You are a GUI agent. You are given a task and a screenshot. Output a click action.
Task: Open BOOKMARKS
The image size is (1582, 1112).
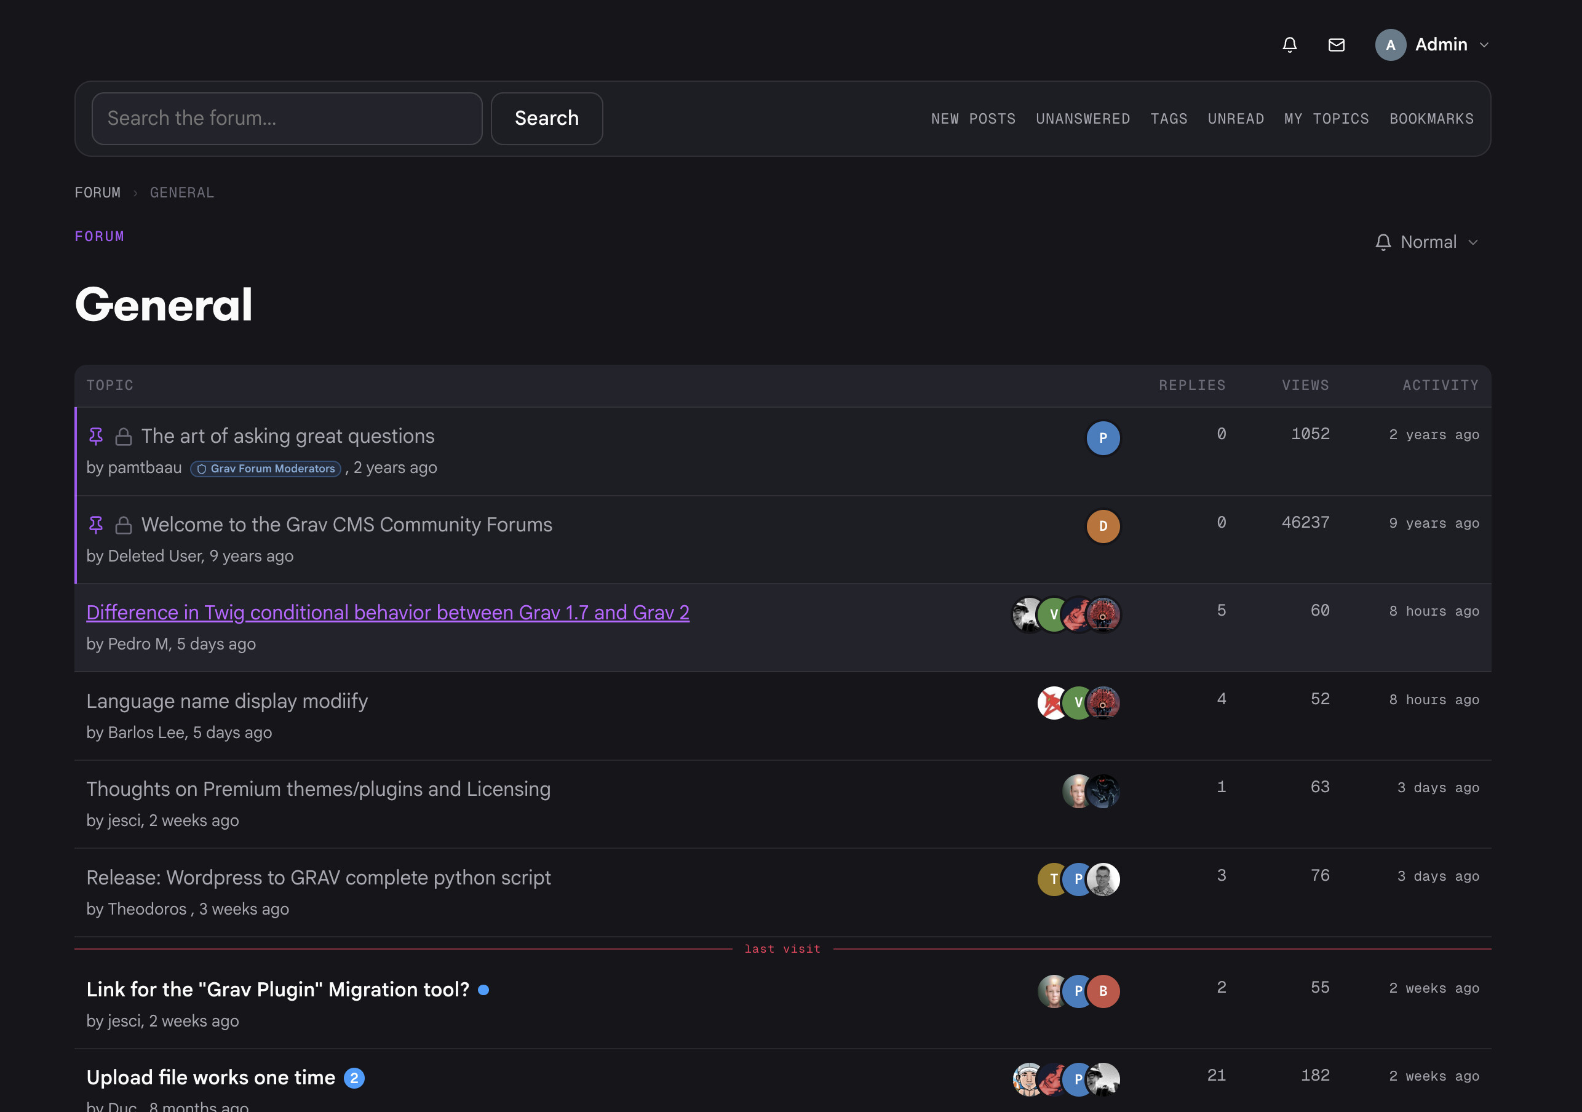pyautogui.click(x=1431, y=119)
